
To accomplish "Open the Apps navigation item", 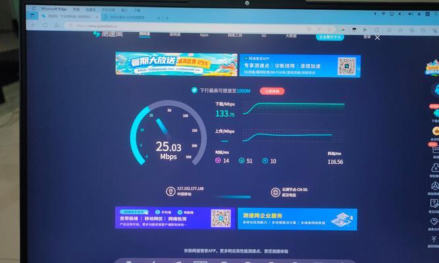I will (x=204, y=35).
